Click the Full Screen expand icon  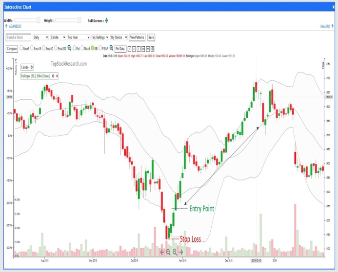tap(106, 20)
